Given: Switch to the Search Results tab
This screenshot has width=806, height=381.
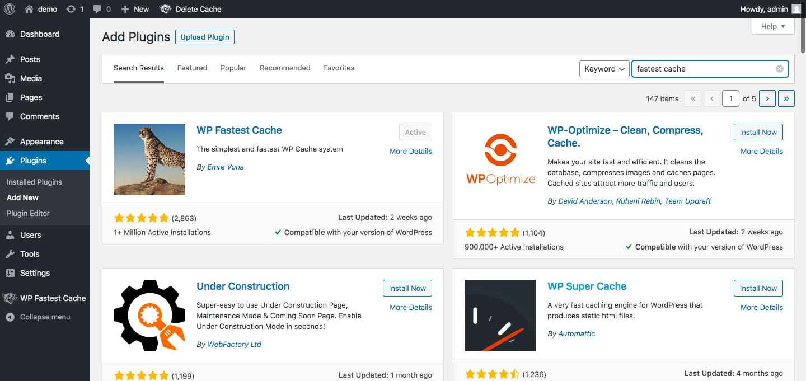Looking at the screenshot, I should click(x=139, y=68).
